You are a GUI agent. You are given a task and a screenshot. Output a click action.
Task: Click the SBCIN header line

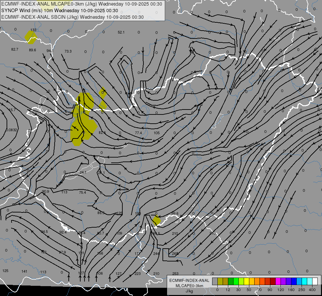(72, 17)
